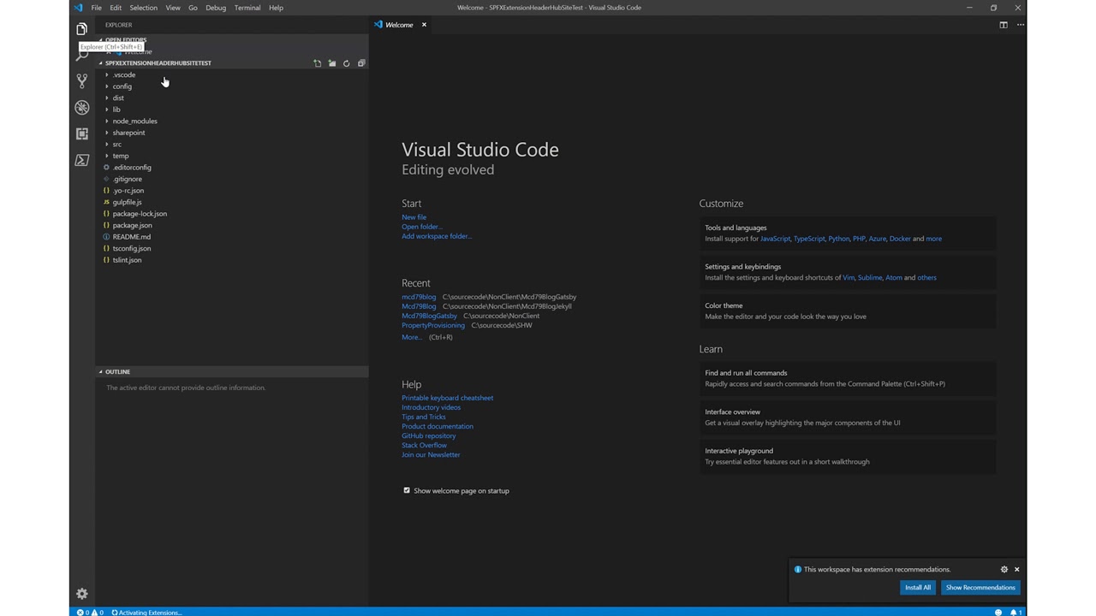
Task: Expand the src folder
Action: (x=117, y=144)
